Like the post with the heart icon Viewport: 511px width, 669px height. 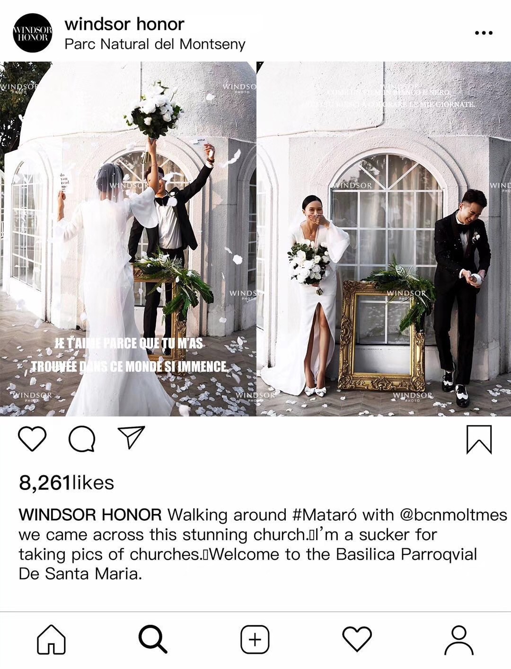(x=32, y=438)
